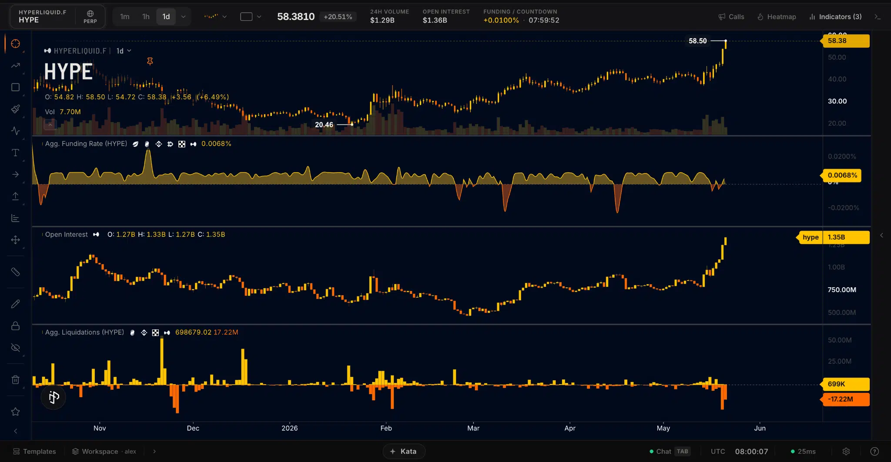Click the 58.38 current price tag on axis
The width and height of the screenshot is (891, 462).
pos(845,41)
